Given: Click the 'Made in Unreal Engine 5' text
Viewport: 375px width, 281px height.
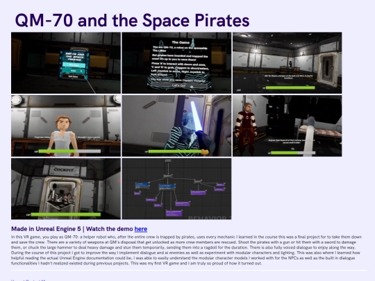Looking at the screenshot, I should (46, 229).
